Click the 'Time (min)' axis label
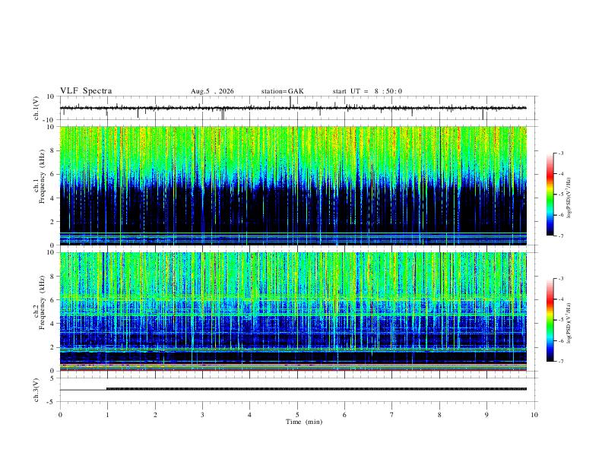Screen dimensions: 602x465 click(304, 422)
